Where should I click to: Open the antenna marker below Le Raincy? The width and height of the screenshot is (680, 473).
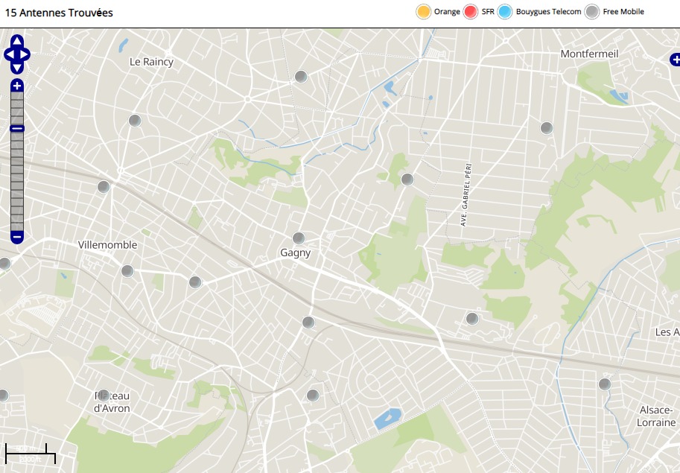pyautogui.click(x=135, y=121)
